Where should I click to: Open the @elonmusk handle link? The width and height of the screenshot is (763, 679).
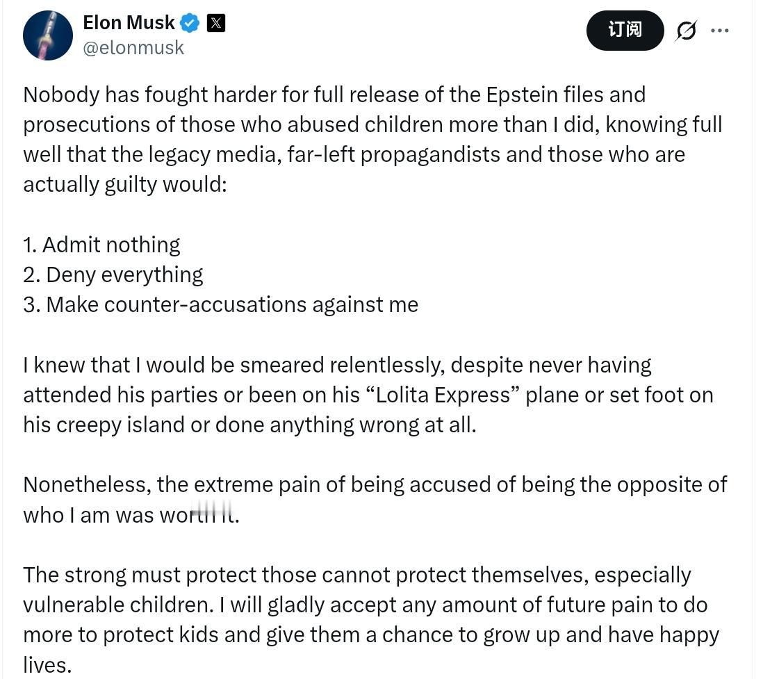point(133,48)
